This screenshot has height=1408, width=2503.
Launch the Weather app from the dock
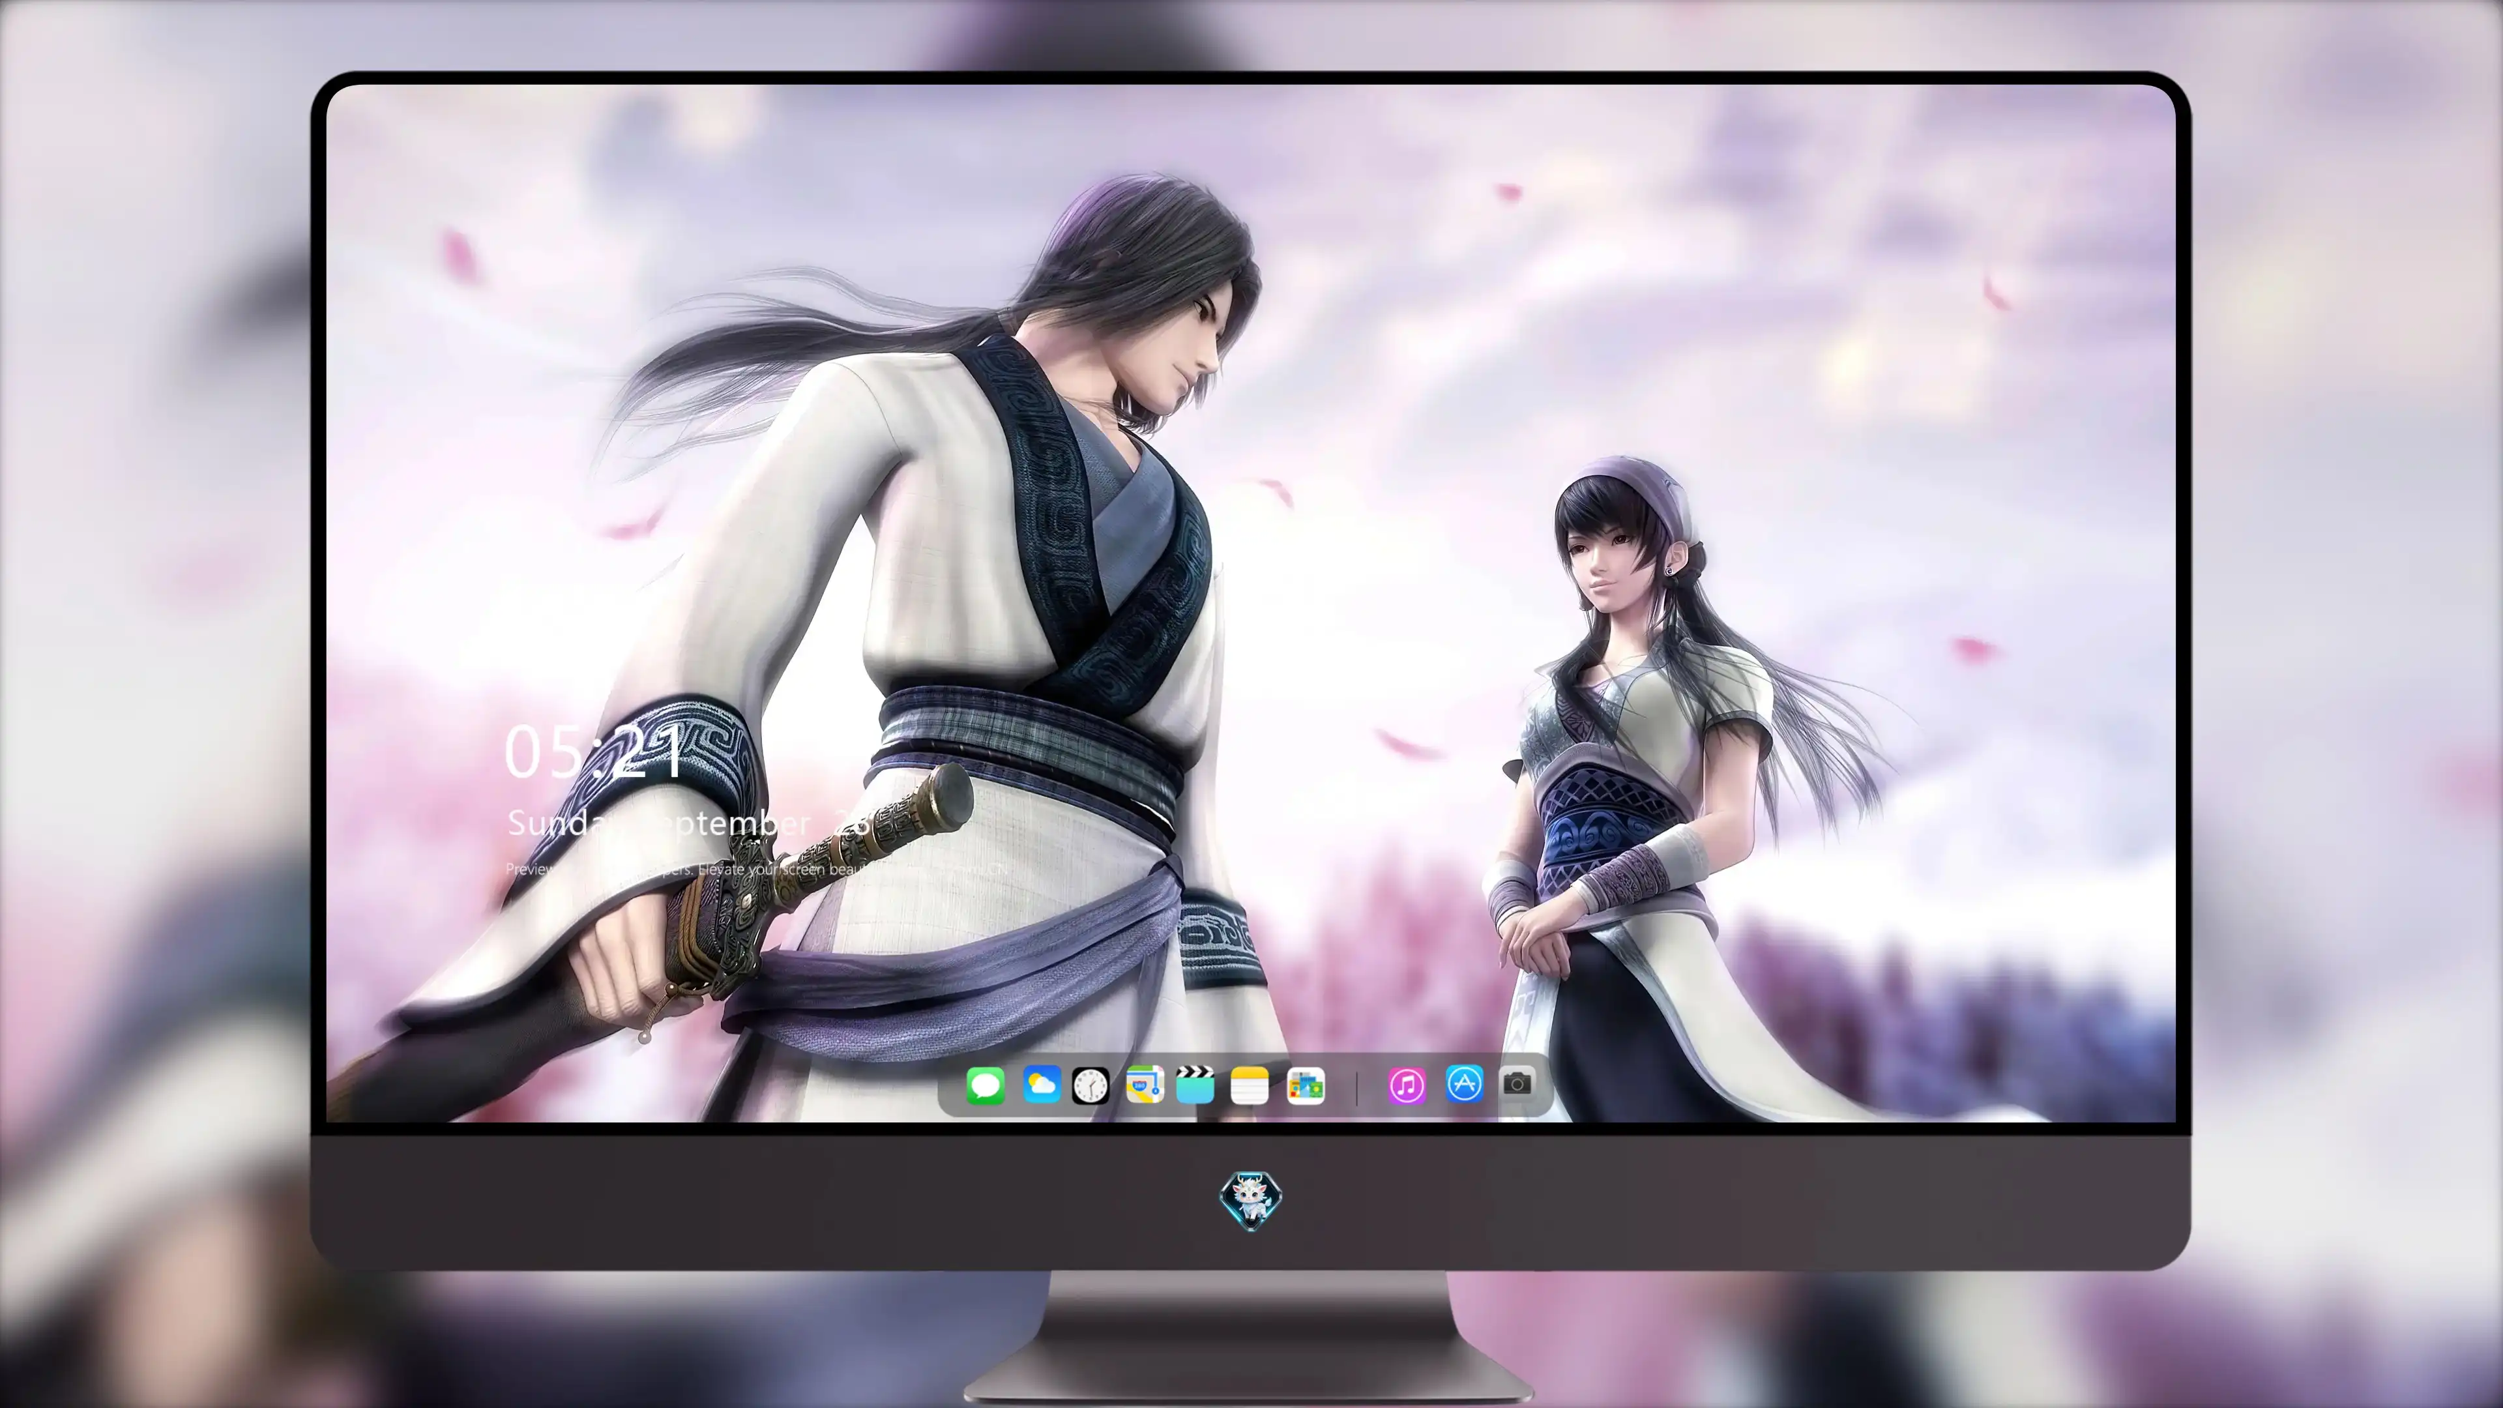click(x=1042, y=1085)
